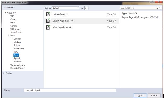This screenshot has width=164, height=98.
Task: Select General under Web
Action: pos(17,39)
